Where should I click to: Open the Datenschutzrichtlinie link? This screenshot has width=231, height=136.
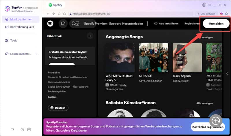[59, 82]
